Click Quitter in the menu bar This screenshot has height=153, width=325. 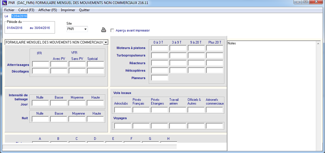point(84,10)
